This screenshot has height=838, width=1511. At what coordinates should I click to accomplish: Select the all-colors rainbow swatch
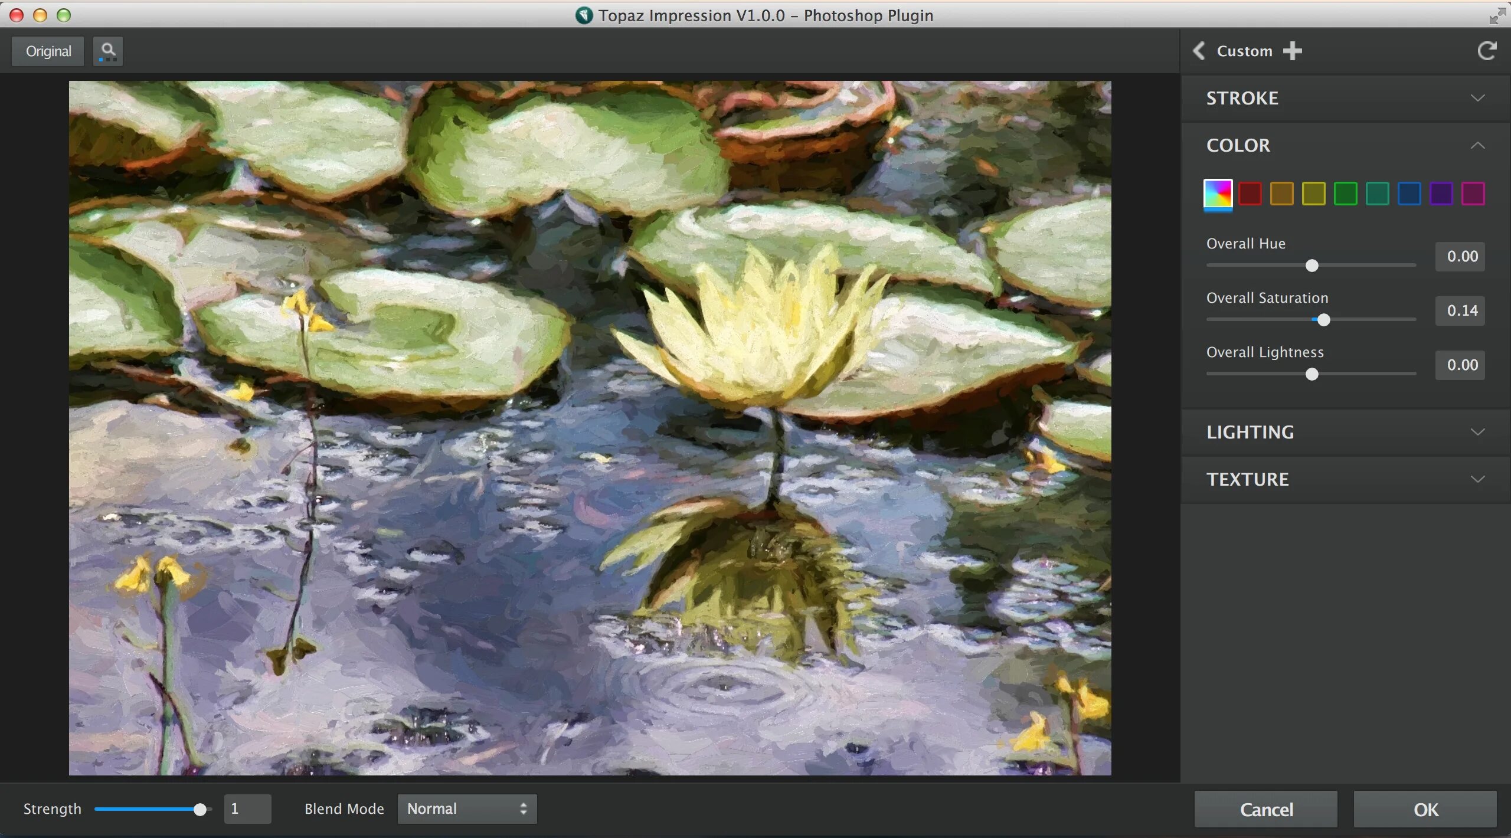point(1218,194)
